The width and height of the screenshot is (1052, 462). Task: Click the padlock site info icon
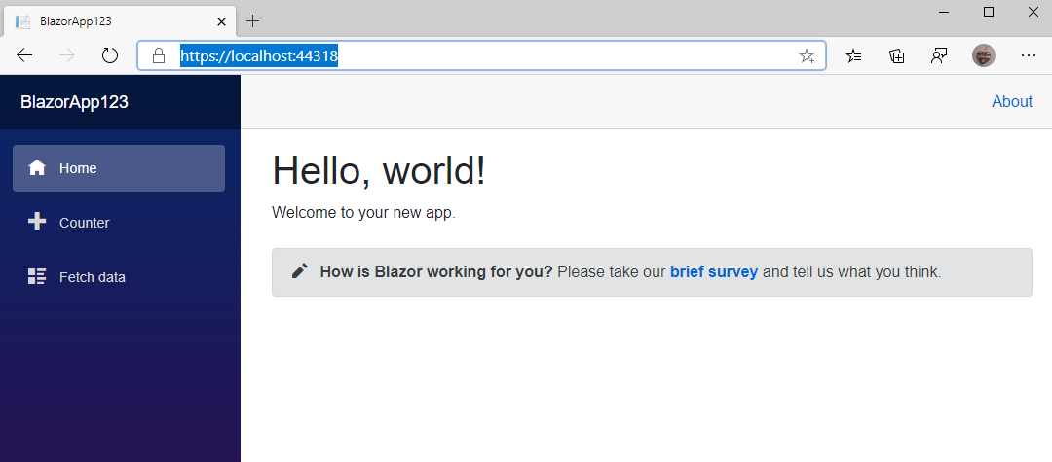point(159,55)
